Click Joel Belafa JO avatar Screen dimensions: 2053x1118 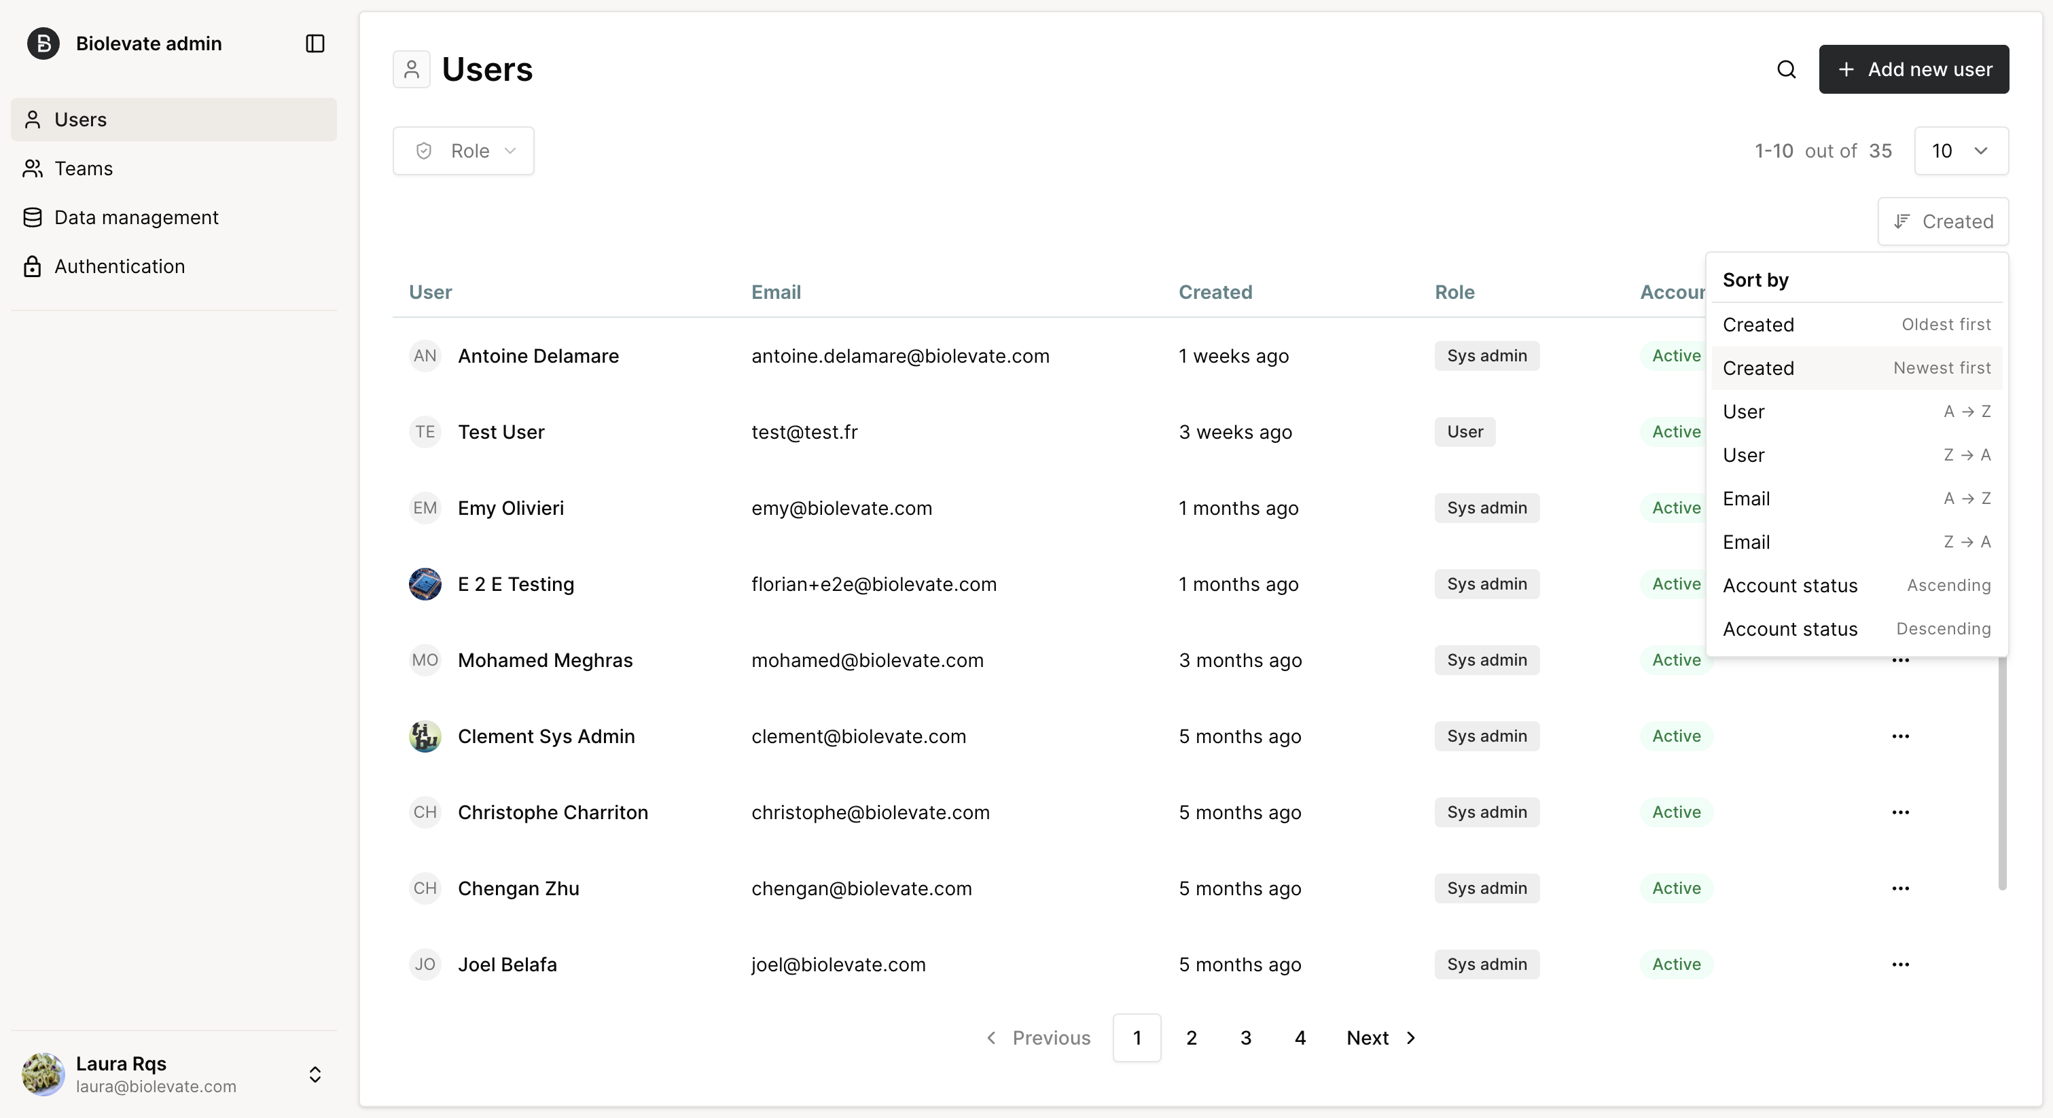pos(425,964)
